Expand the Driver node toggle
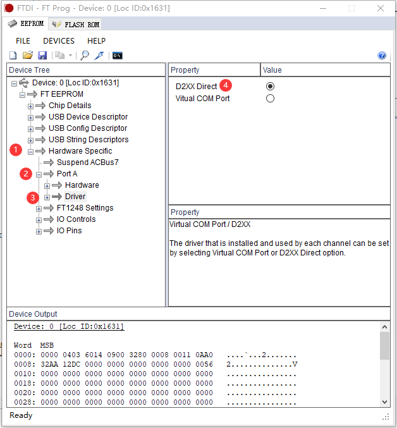 (x=47, y=197)
